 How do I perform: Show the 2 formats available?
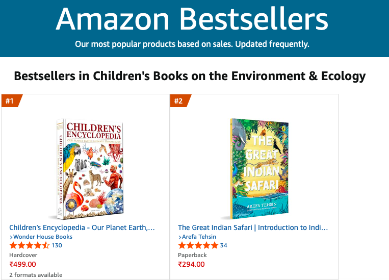click(x=36, y=275)
